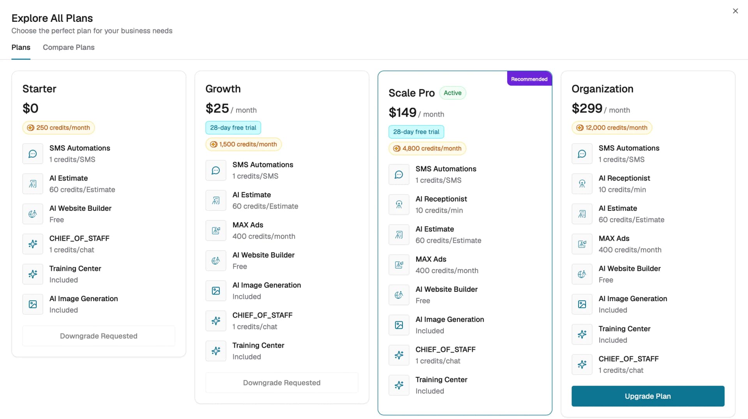Screen dimensions: 748x419
Task: Click the Training Center icon in Organization plan
Action: [582, 334]
